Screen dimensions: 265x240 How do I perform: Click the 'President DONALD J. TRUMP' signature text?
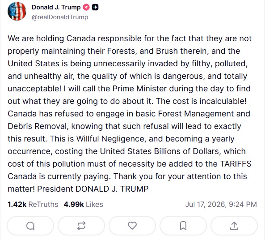93,189
